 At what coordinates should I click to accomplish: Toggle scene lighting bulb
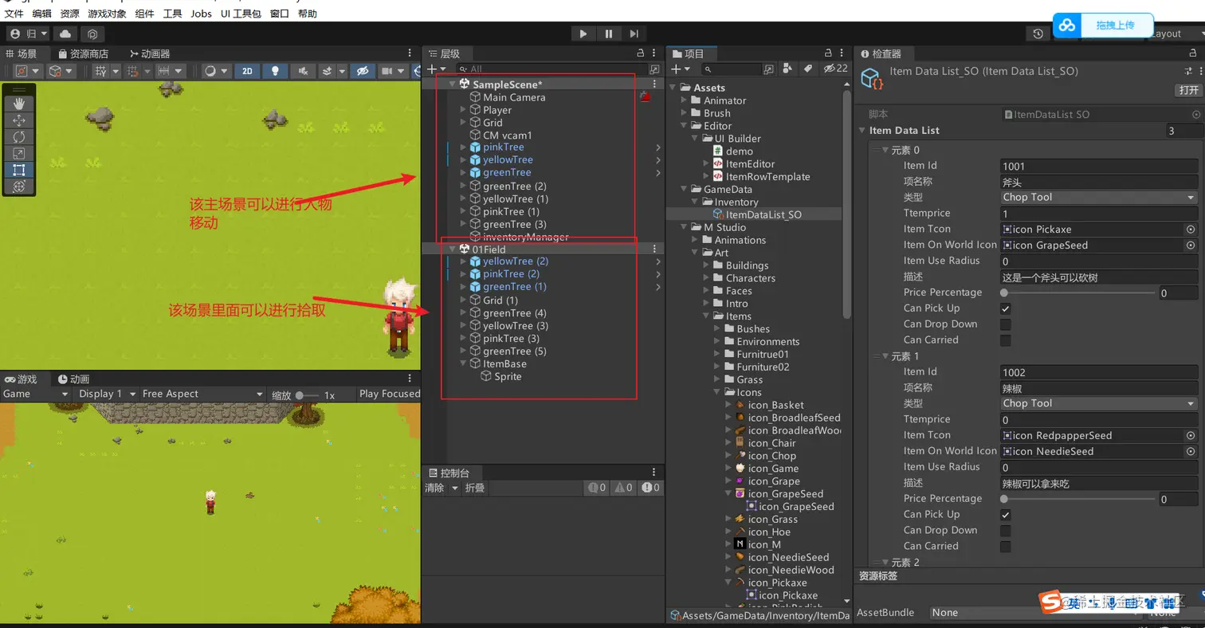pos(276,71)
